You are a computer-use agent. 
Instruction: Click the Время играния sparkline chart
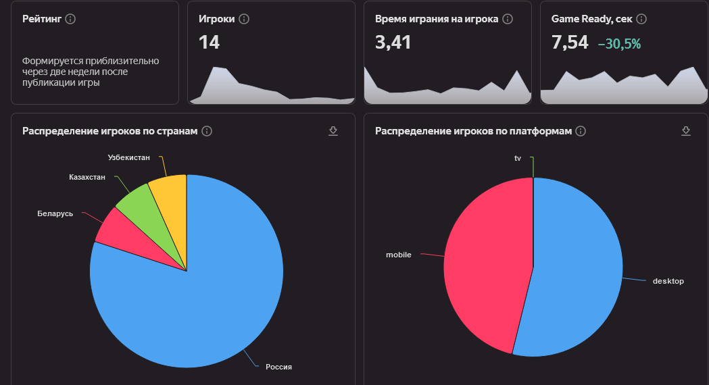[x=447, y=91]
